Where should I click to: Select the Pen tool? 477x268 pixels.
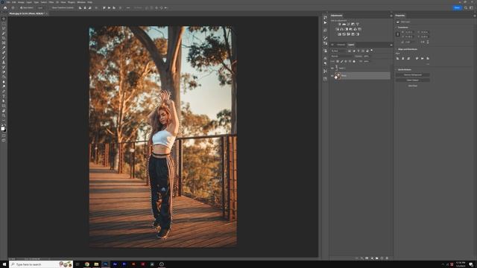pos(4,91)
